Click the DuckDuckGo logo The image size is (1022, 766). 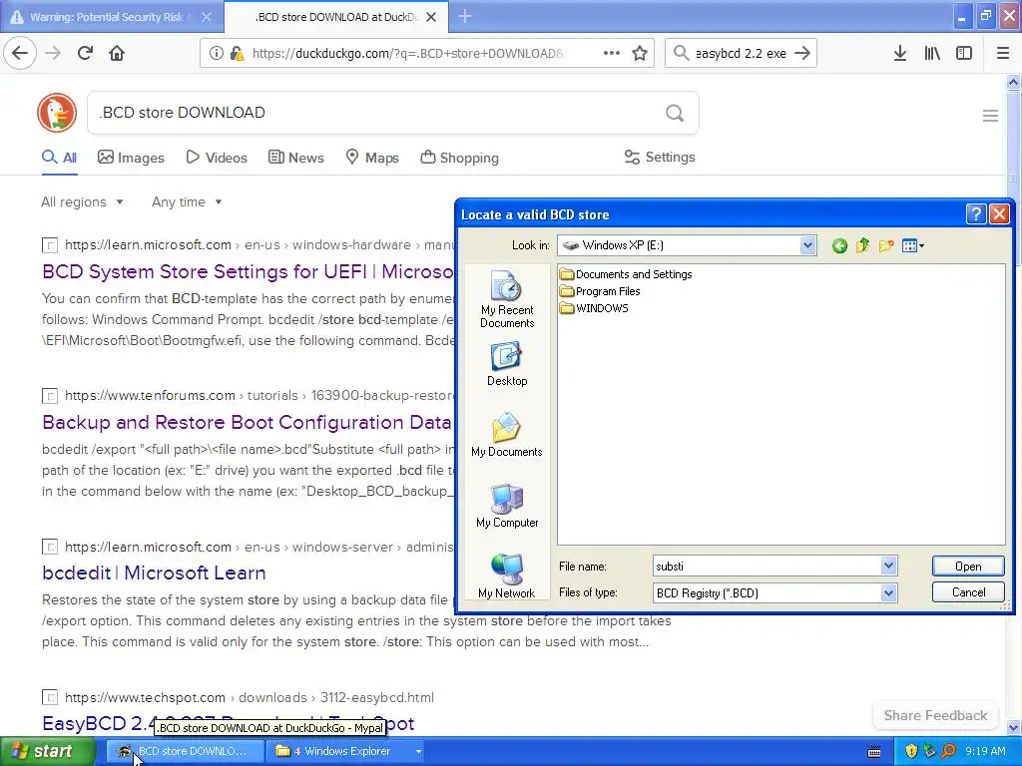point(57,113)
